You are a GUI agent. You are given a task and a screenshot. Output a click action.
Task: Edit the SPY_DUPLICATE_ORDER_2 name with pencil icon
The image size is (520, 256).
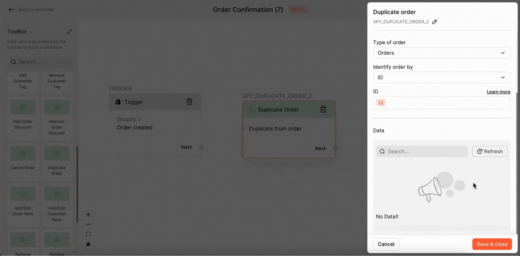pyautogui.click(x=435, y=22)
